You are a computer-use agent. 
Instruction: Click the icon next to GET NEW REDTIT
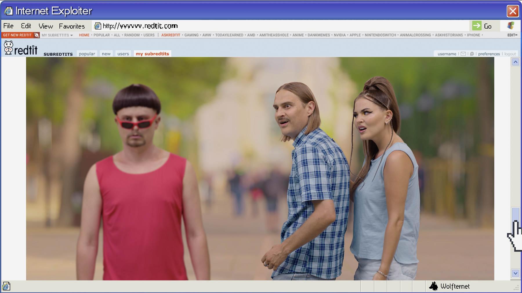coord(37,35)
